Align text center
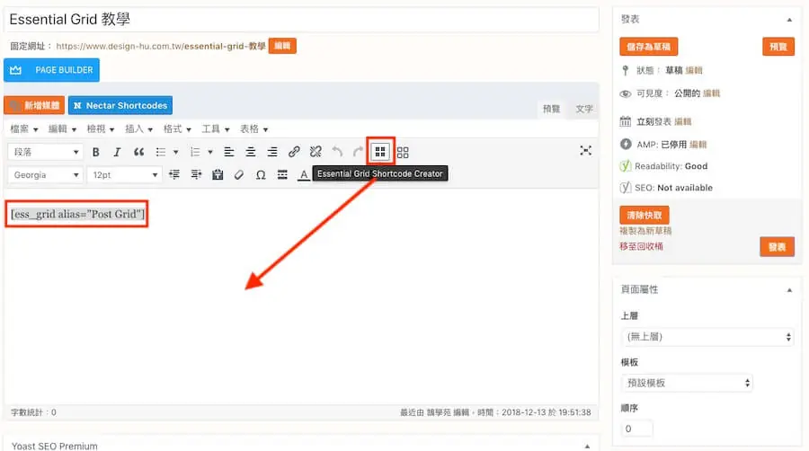This screenshot has height=451, width=809. pyautogui.click(x=250, y=152)
